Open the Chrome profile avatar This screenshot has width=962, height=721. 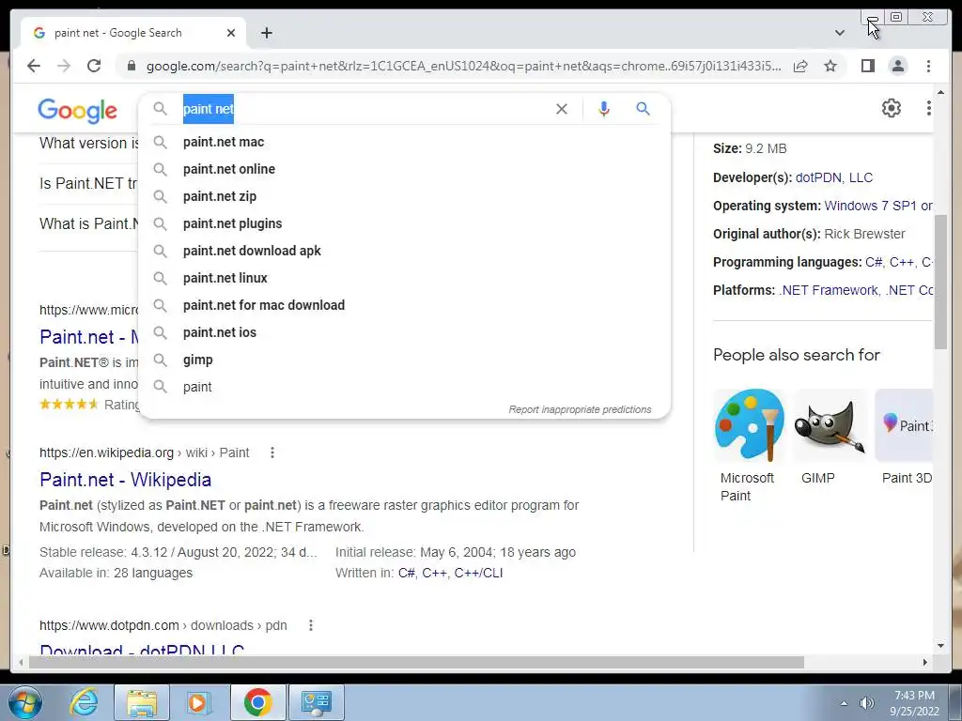(897, 66)
